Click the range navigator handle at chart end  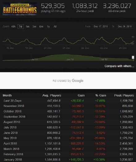pyautogui.click(x=133, y=57)
